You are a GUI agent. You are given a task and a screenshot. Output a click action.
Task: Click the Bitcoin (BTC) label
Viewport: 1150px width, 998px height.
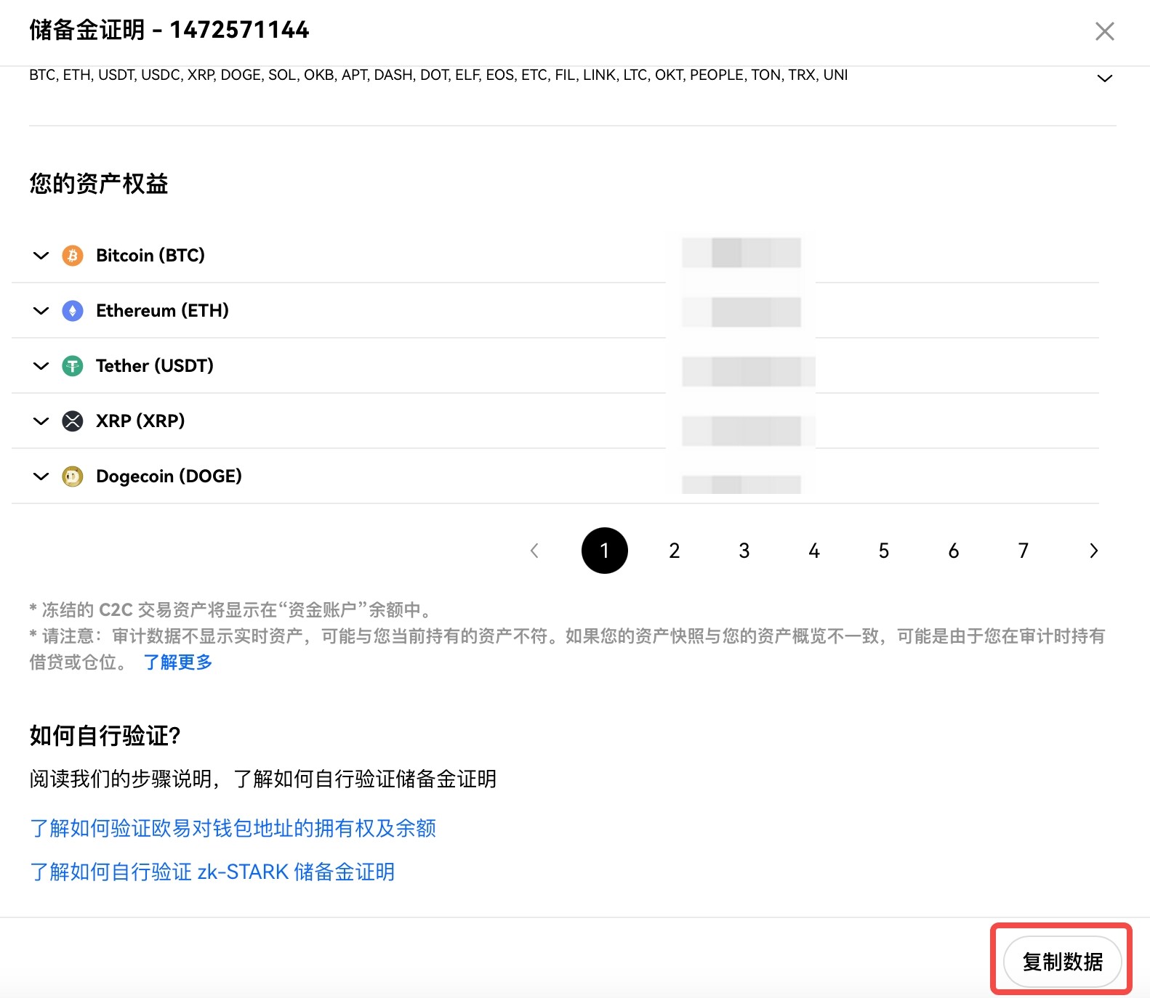[x=150, y=256]
